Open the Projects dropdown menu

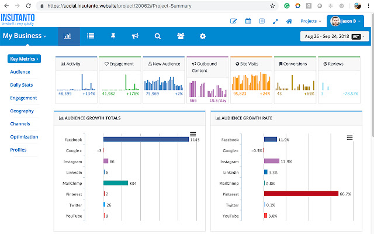[311, 21]
